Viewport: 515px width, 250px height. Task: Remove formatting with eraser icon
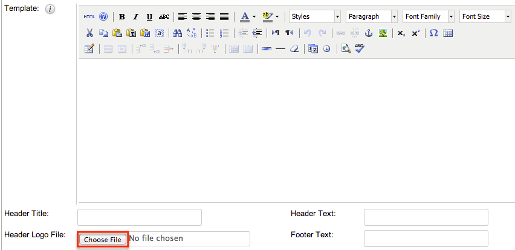pyautogui.click(x=294, y=49)
